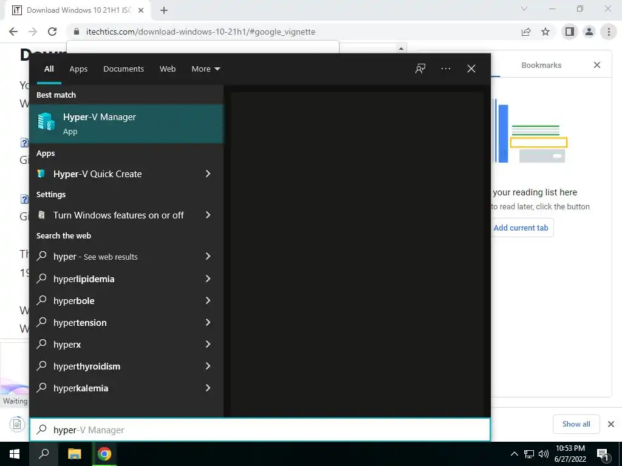Close the Chrome side panel
This screenshot has width=622, height=466.
(x=596, y=65)
